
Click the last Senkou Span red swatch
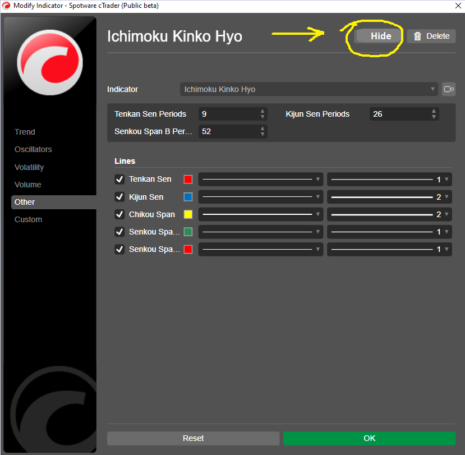pos(188,249)
